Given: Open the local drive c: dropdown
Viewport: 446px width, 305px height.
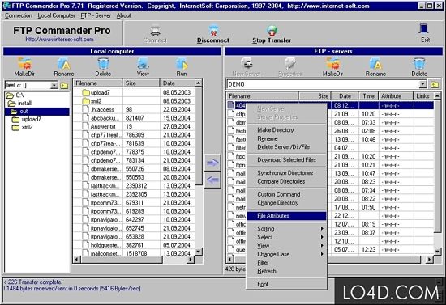Looking at the screenshot, I should [54, 85].
